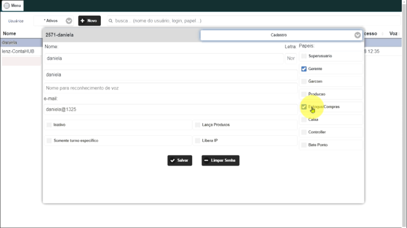Check the Libera IP checkbox
The width and height of the screenshot is (407, 228).
197,141
